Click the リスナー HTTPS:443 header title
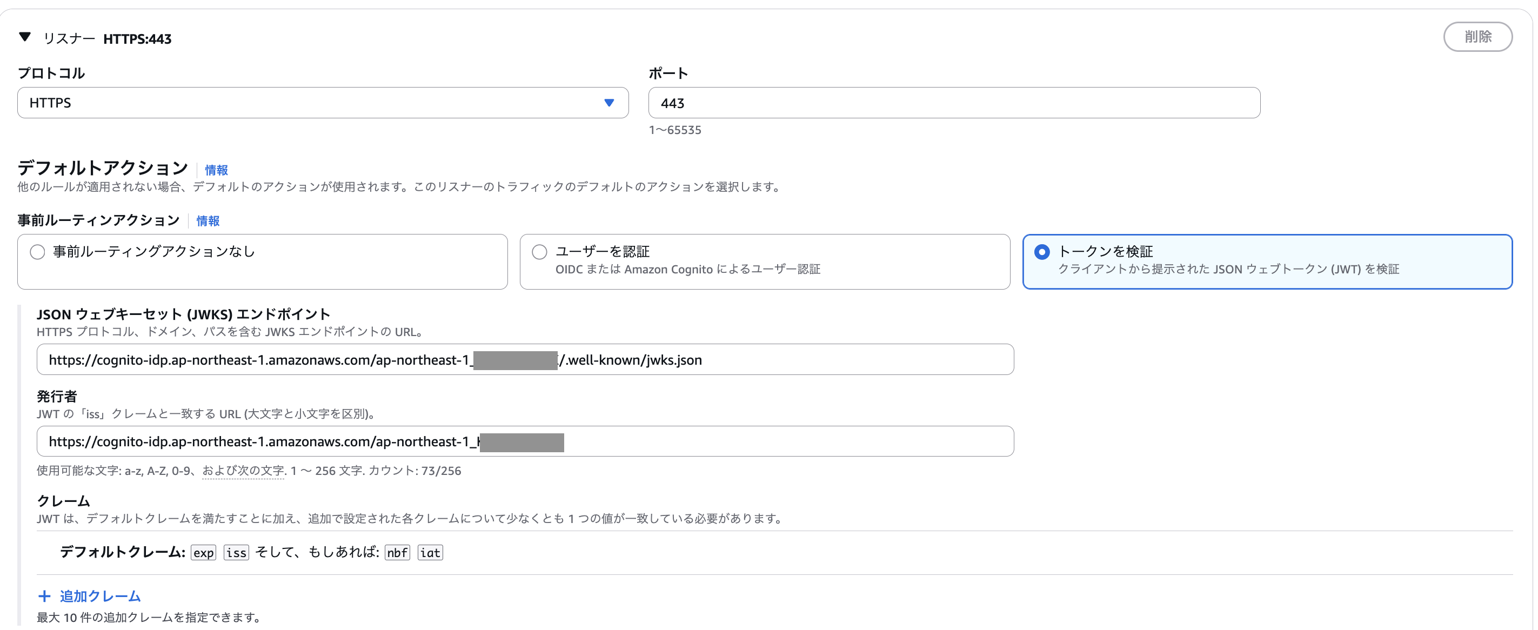The height and width of the screenshot is (630, 1538). tap(137, 39)
